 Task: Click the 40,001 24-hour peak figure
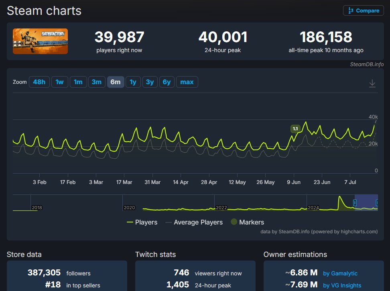coord(223,37)
